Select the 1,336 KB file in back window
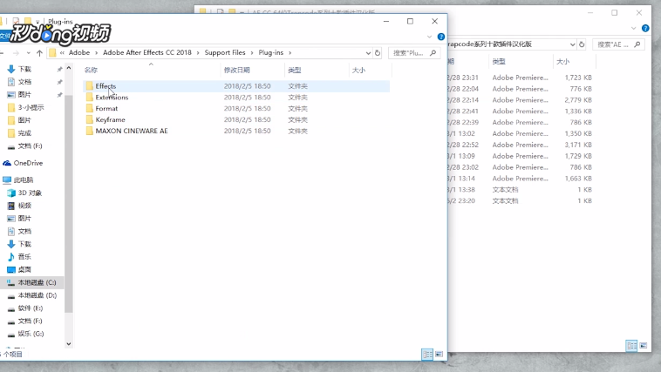Image resolution: width=661 pixels, height=372 pixels. pos(521,112)
